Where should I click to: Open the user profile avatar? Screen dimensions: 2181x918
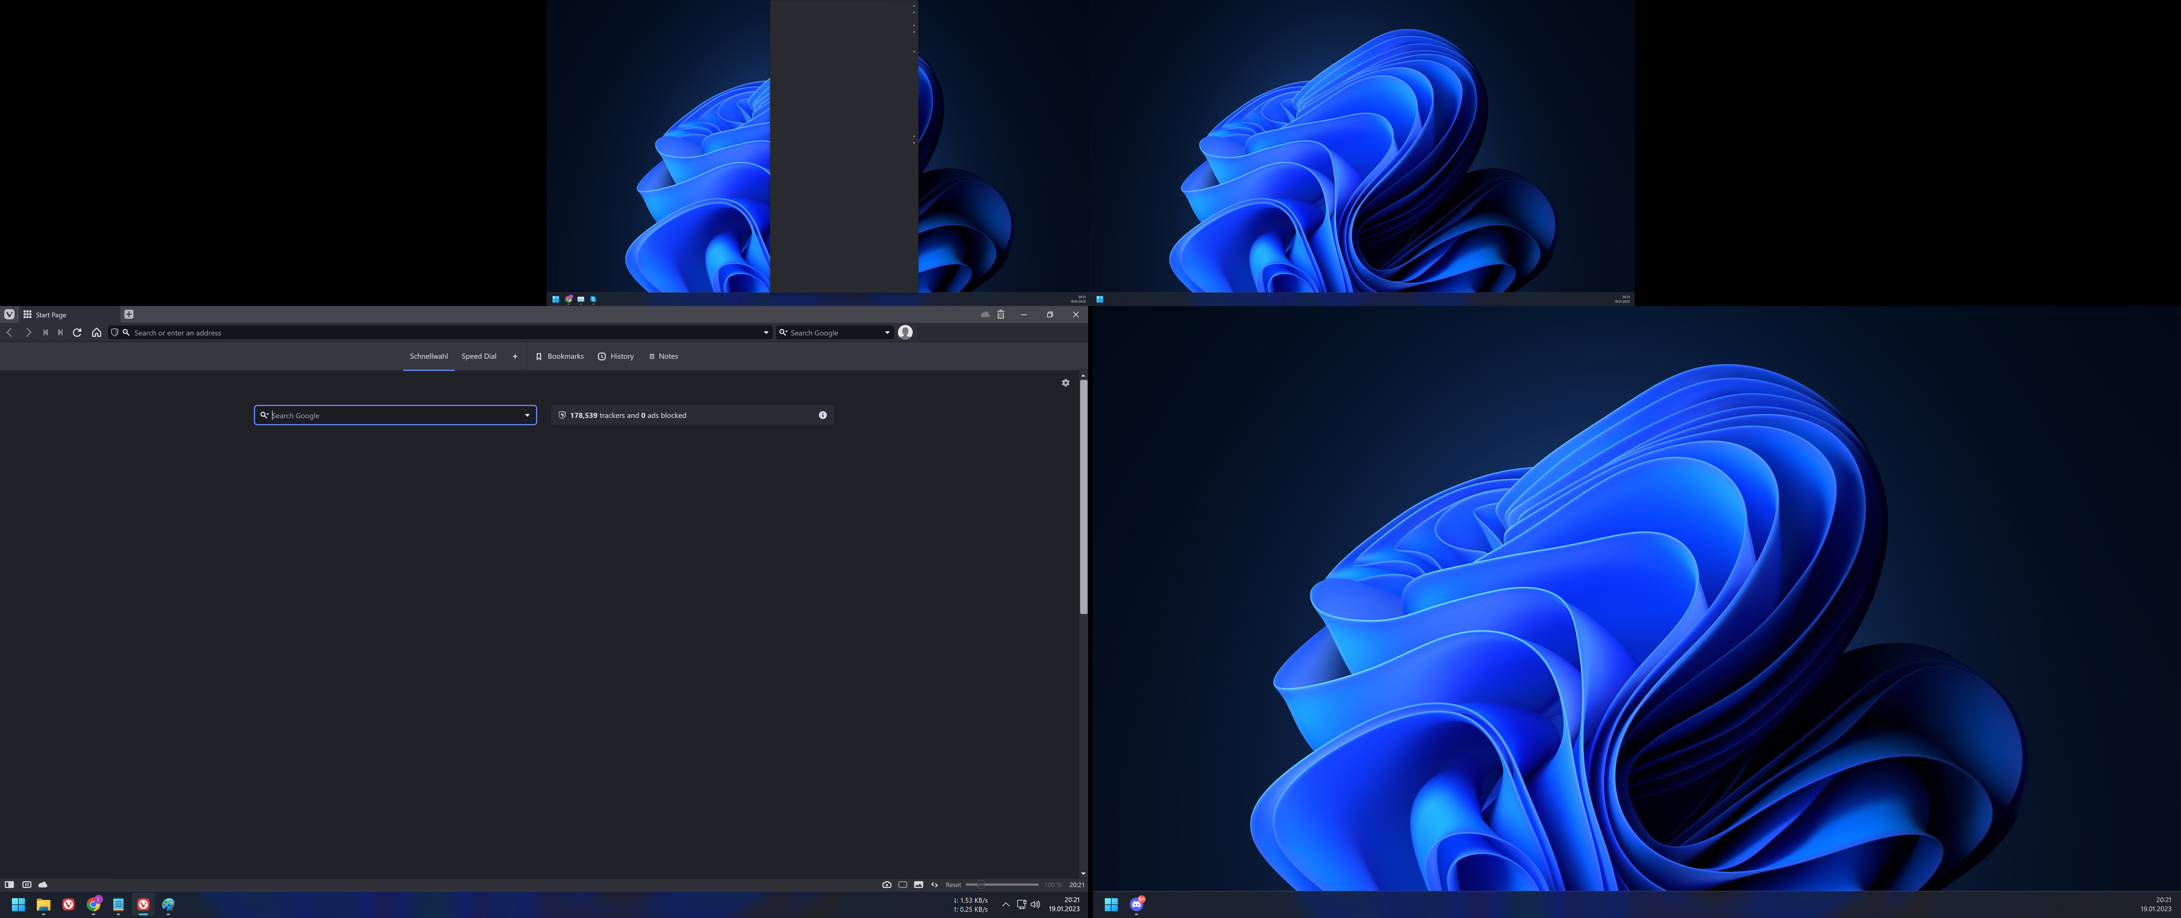point(905,332)
